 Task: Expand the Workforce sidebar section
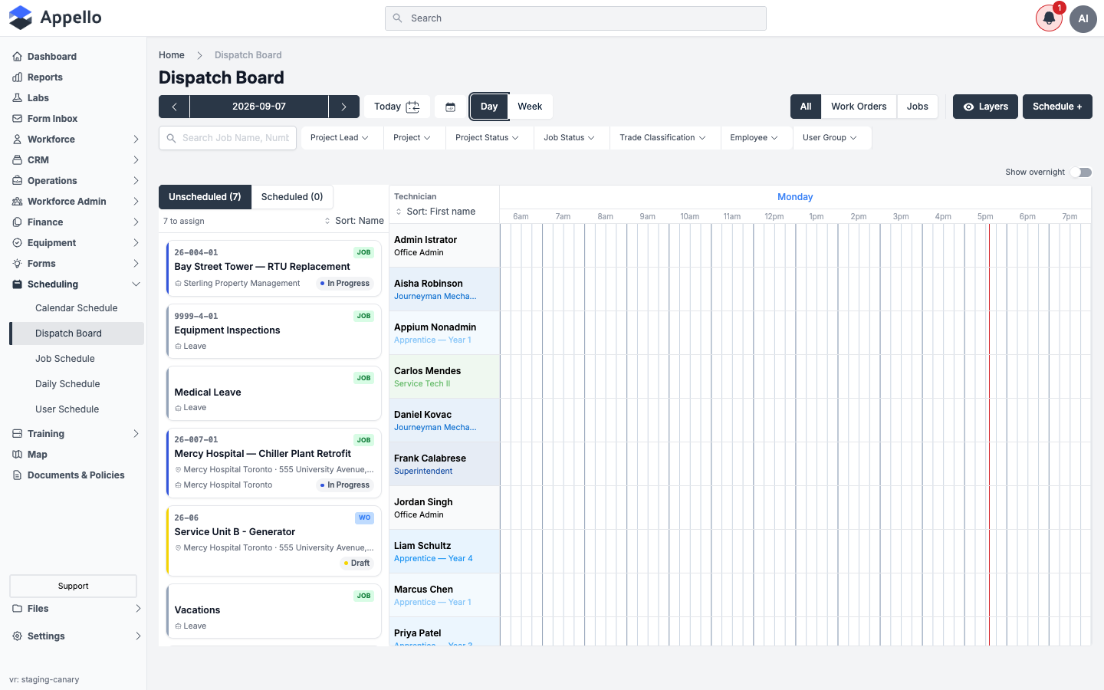[x=77, y=140]
